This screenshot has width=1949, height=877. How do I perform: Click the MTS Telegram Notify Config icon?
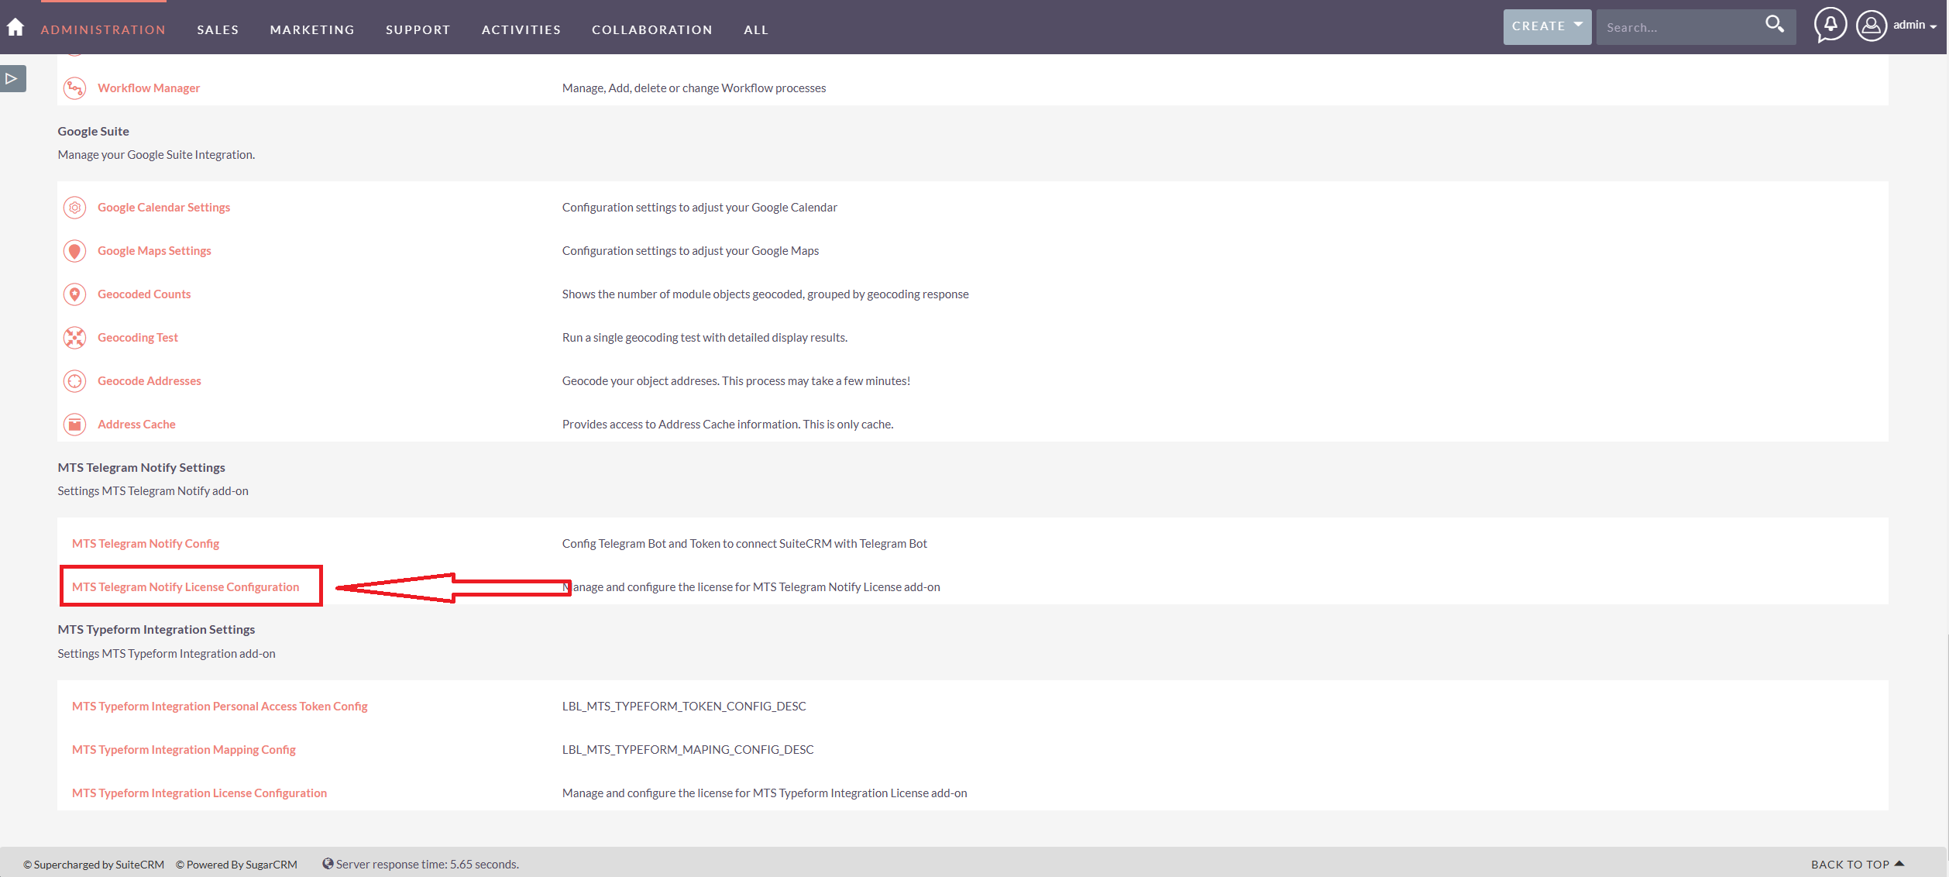coord(144,542)
